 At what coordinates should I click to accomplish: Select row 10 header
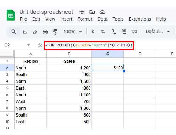[x=7, y=122]
